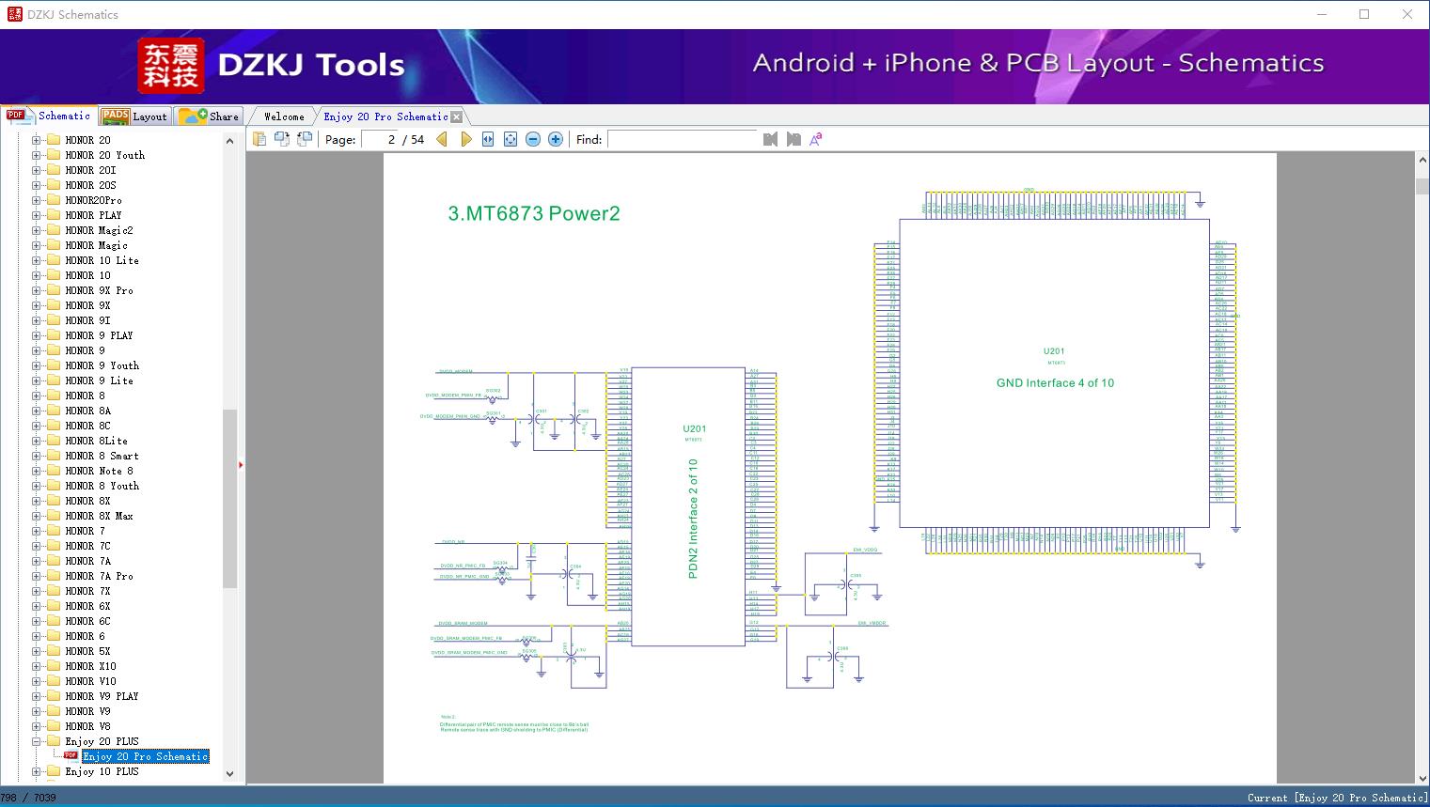
Task: Go to the next page arrow
Action: 465,139
